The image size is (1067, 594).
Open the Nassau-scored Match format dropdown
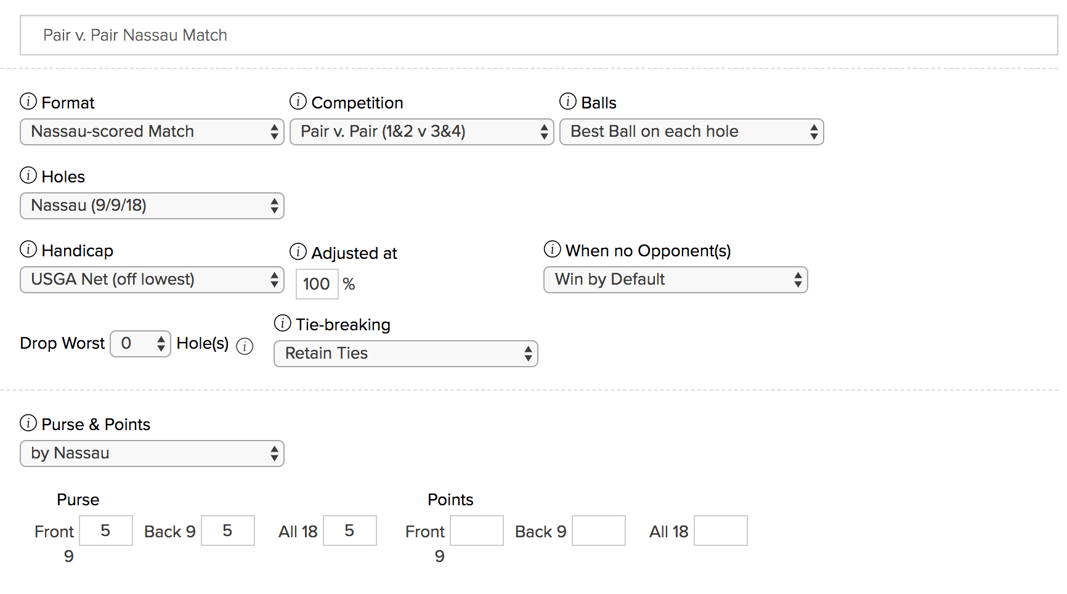click(152, 132)
